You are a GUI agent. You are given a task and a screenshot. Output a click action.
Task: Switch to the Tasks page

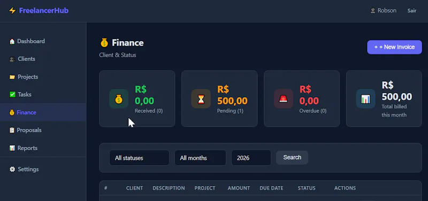point(43,95)
